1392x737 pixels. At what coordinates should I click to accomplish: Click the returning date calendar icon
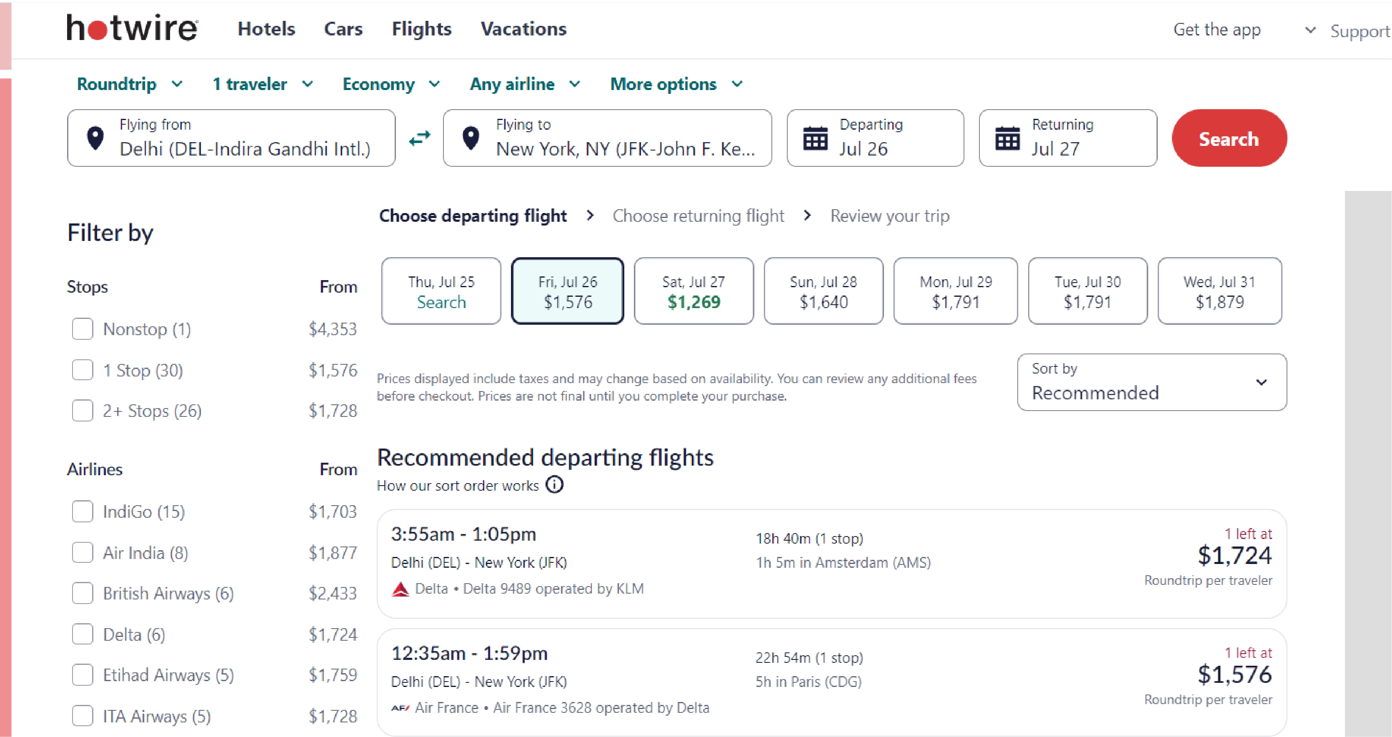click(1006, 138)
